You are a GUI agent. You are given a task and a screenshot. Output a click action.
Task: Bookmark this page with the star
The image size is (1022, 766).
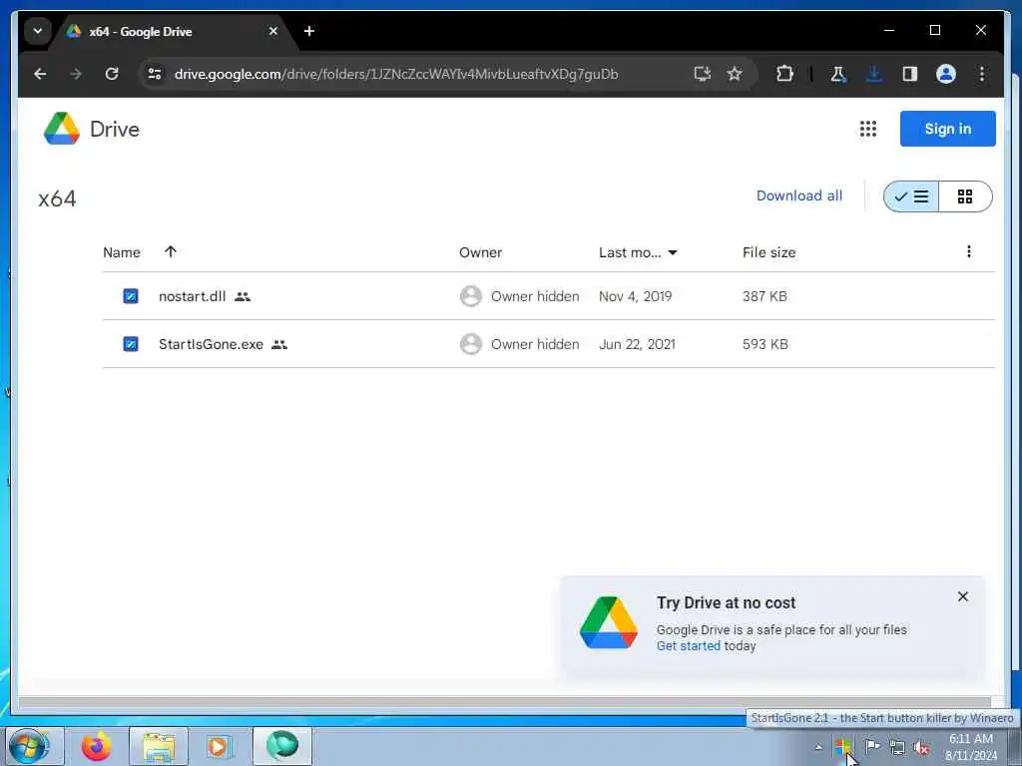point(735,74)
